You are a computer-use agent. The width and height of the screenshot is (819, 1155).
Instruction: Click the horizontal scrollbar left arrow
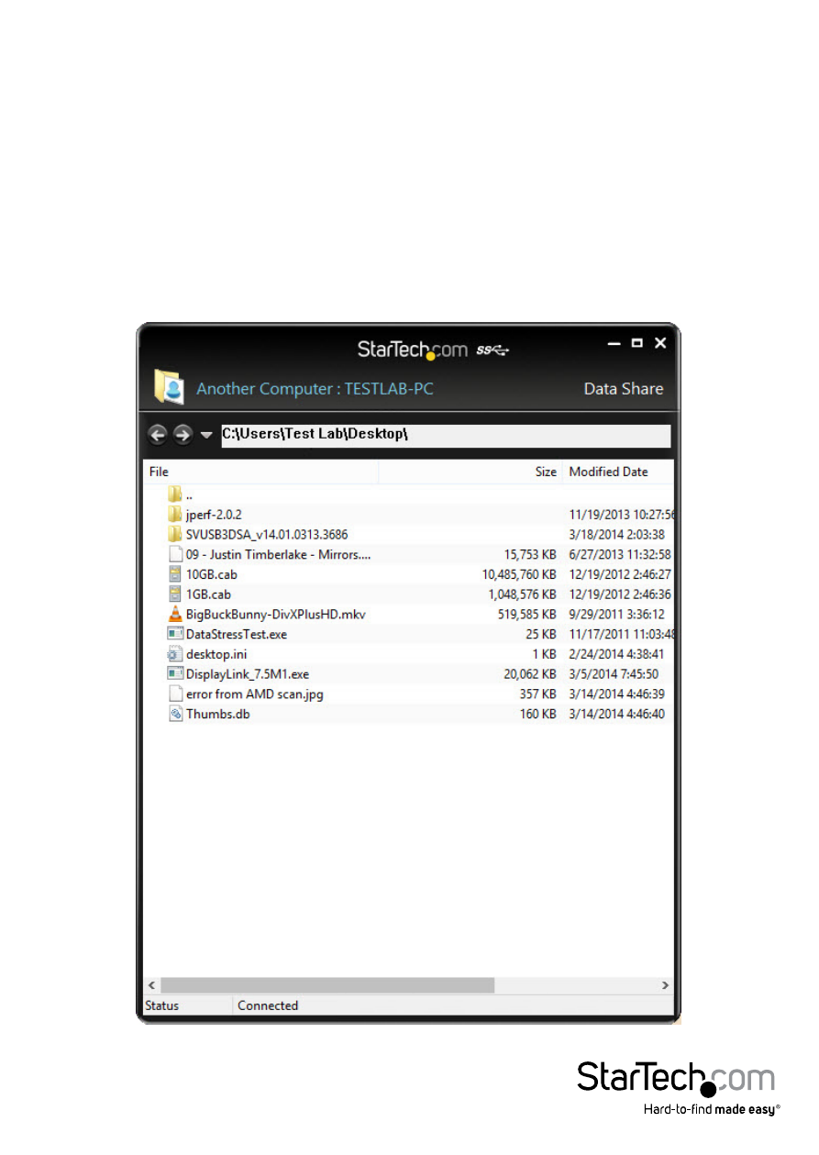click(x=152, y=985)
